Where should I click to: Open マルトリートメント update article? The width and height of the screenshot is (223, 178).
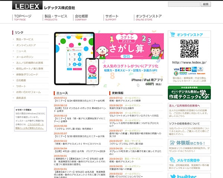pos(134,116)
